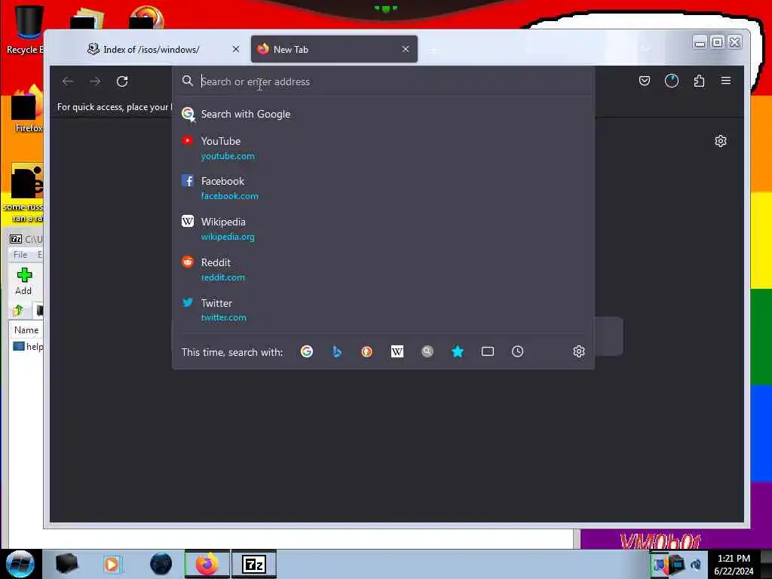Screen dimensions: 772x579
Task: Open the YouTube suggestion
Action: pyautogui.click(x=383, y=149)
